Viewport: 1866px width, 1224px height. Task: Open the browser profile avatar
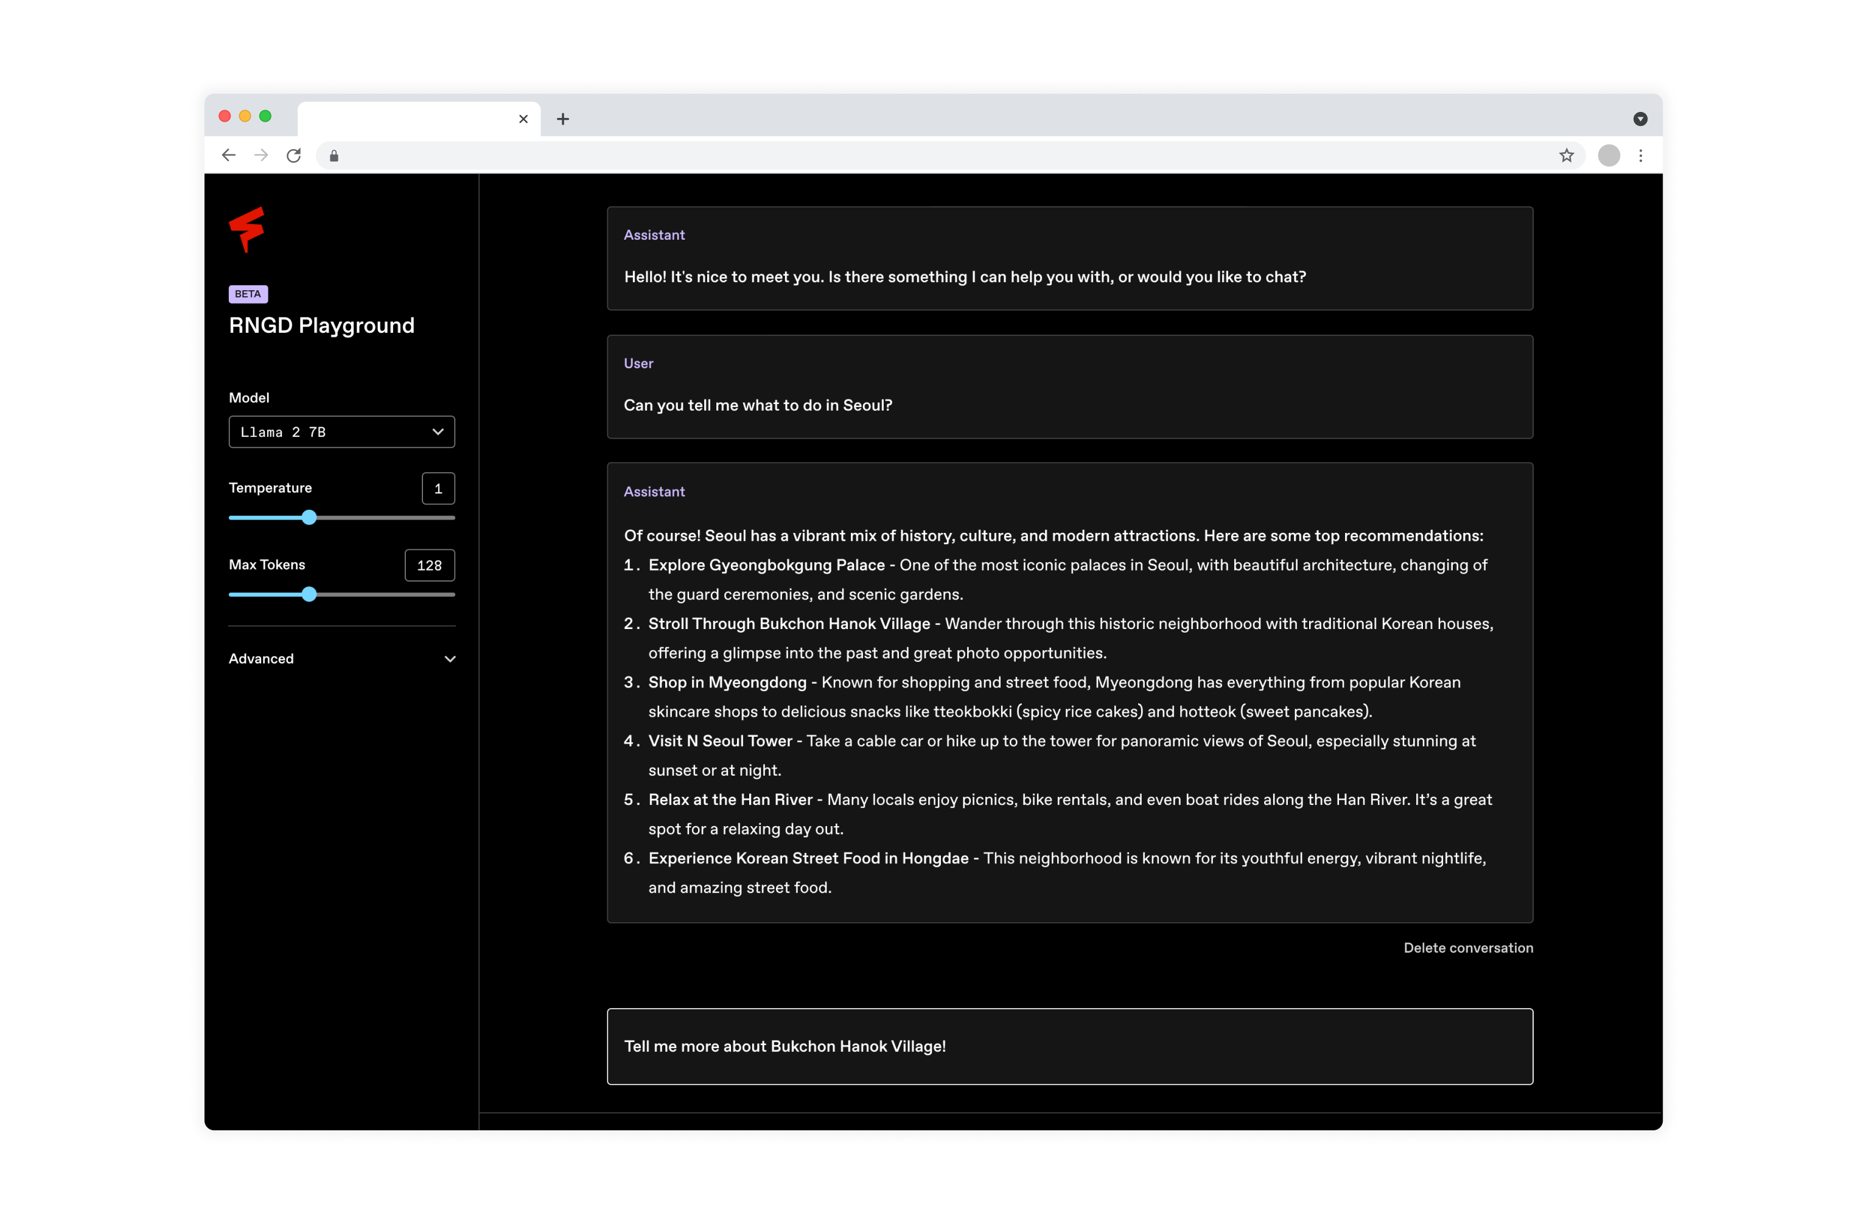tap(1608, 155)
